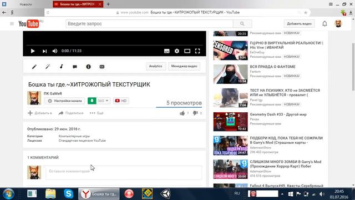Open Менеджер видео button

pos(184,66)
